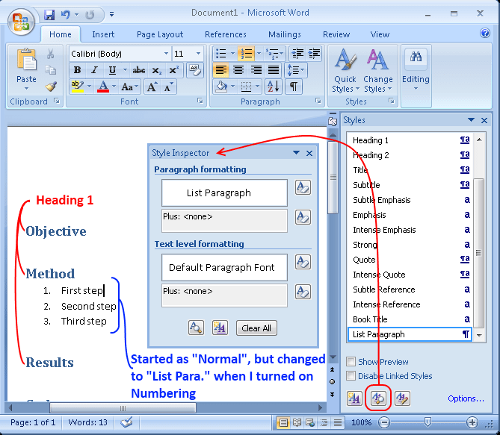
Task: Show paragraph marks with pilcrow button
Action: click(294, 87)
